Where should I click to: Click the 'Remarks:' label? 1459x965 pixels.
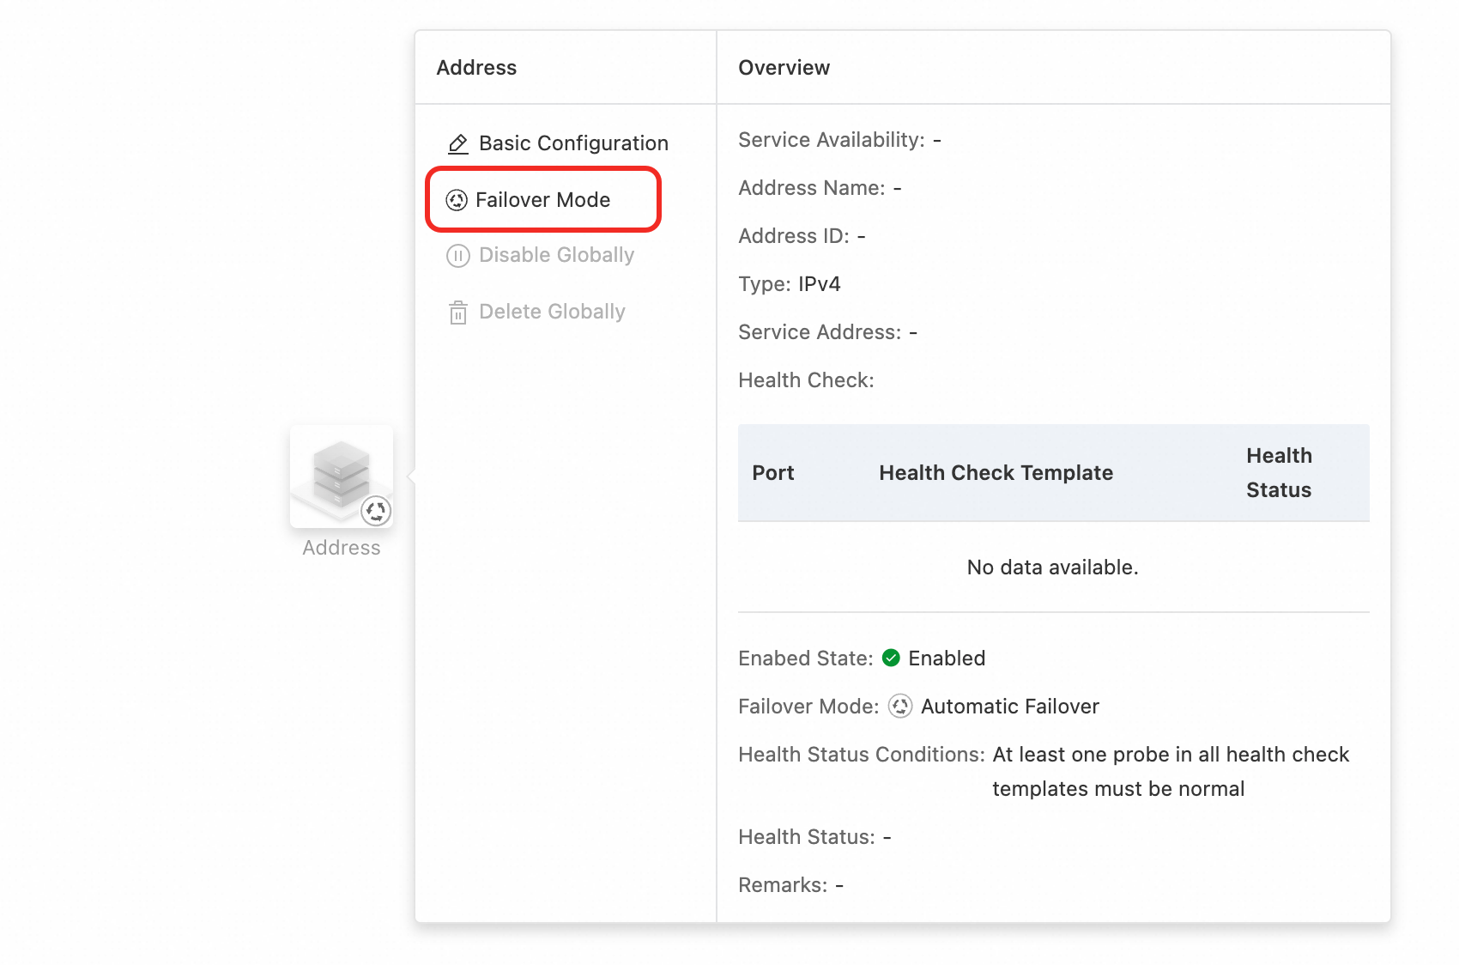(x=784, y=885)
